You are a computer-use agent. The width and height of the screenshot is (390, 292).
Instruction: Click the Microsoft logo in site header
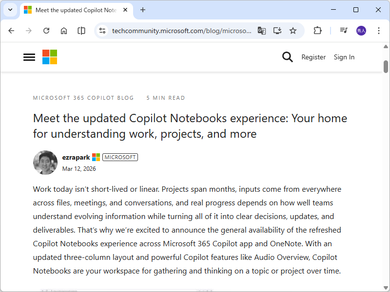click(50, 57)
